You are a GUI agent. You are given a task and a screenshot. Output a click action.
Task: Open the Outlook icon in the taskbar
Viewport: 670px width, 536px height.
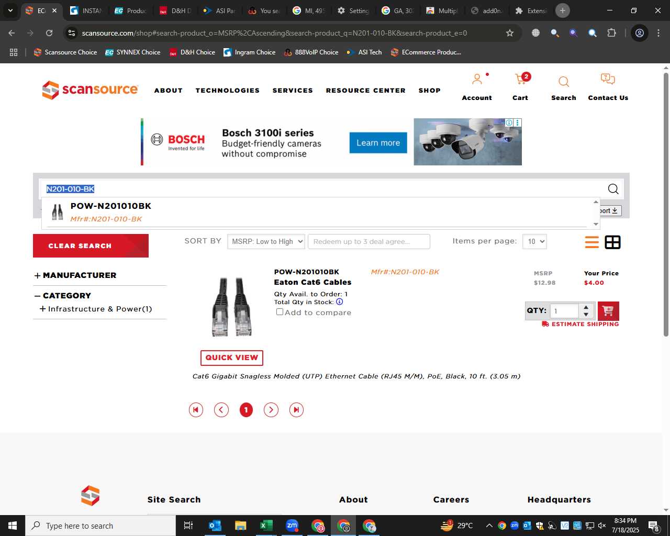pyautogui.click(x=215, y=526)
